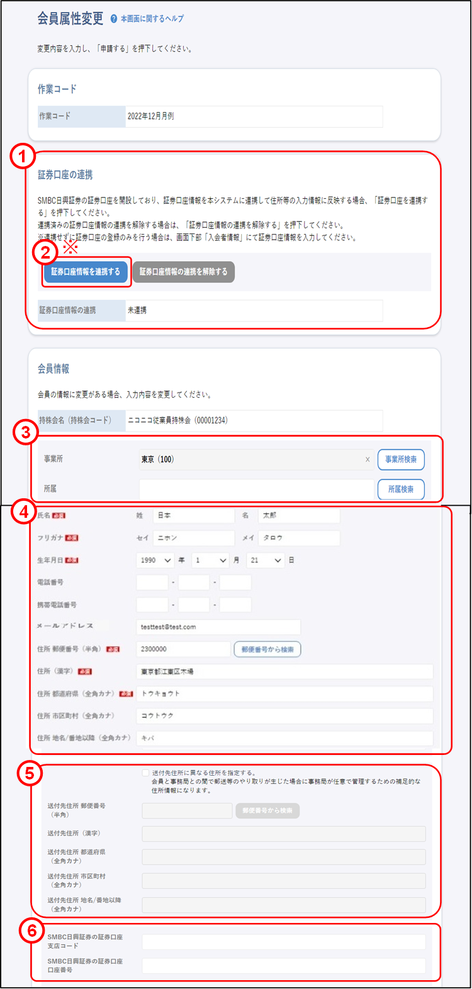
Task: Check 送付先住所に異なる住所を指定する checkbox
Action: click(x=145, y=773)
